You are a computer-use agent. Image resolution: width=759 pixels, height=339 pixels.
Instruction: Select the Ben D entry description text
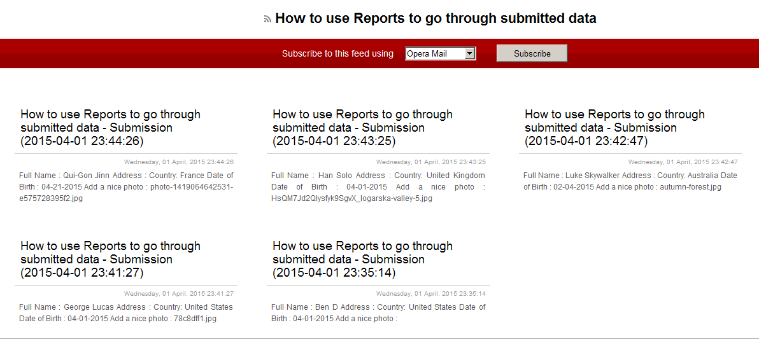point(378,313)
